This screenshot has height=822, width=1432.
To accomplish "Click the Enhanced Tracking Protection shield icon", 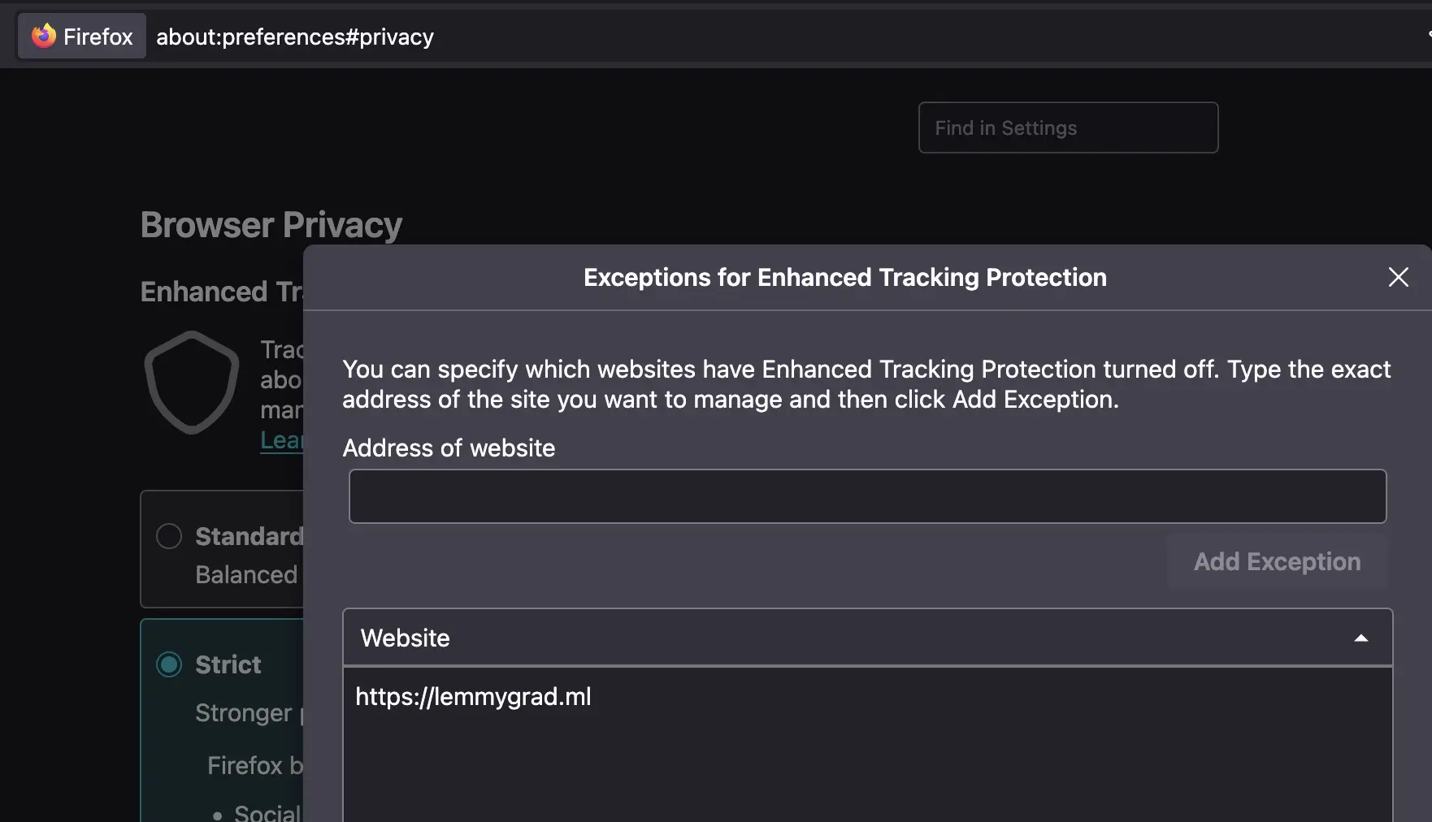I will click(x=192, y=382).
